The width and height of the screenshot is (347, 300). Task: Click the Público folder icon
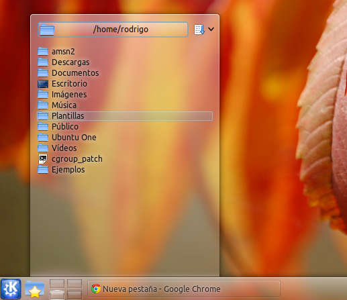43,126
